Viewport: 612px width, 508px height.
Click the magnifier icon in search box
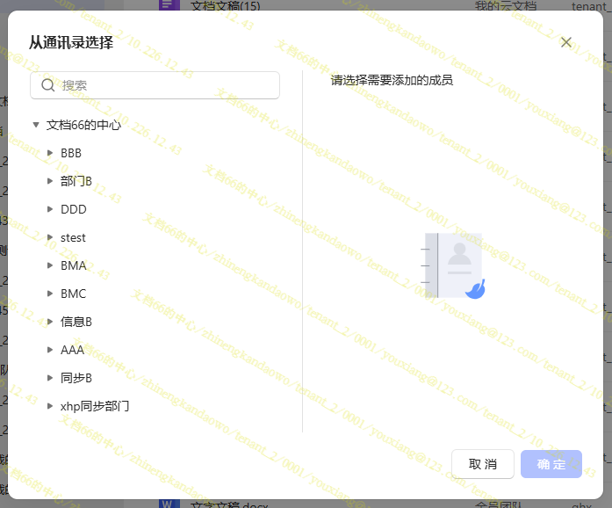(x=48, y=85)
